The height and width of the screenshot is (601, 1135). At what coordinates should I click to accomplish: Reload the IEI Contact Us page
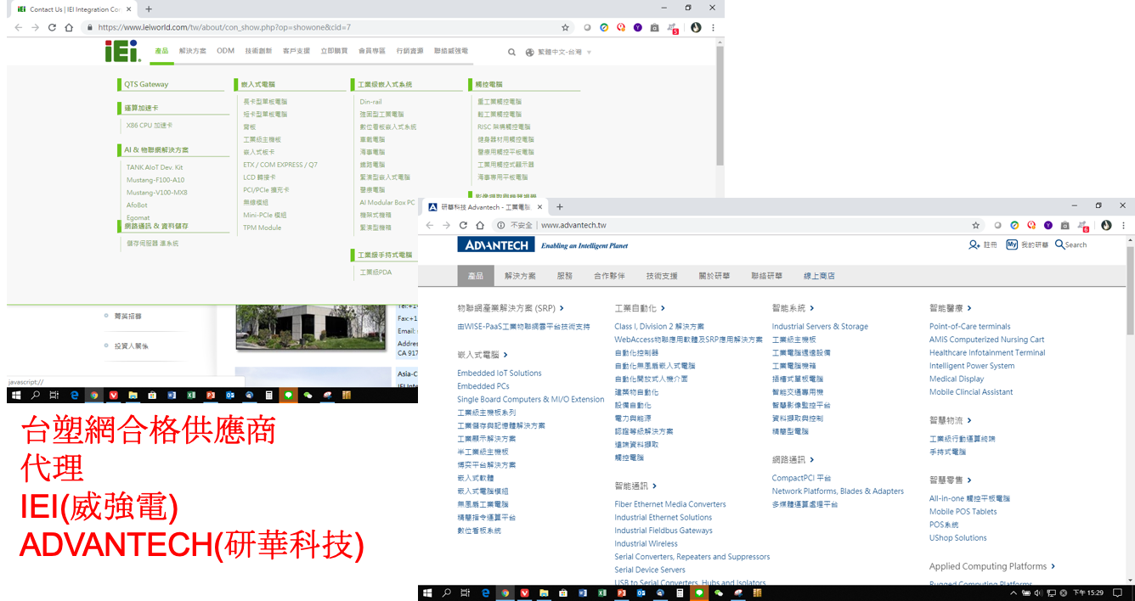click(x=52, y=27)
